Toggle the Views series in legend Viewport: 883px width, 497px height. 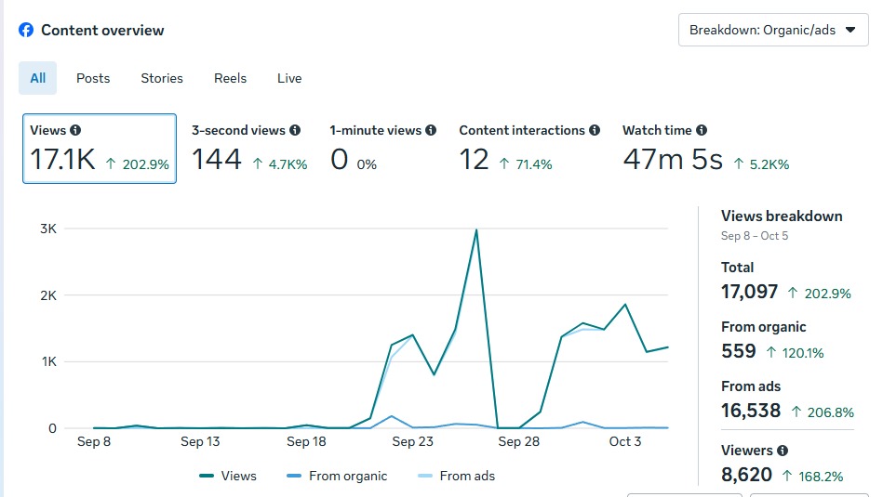pyautogui.click(x=229, y=476)
